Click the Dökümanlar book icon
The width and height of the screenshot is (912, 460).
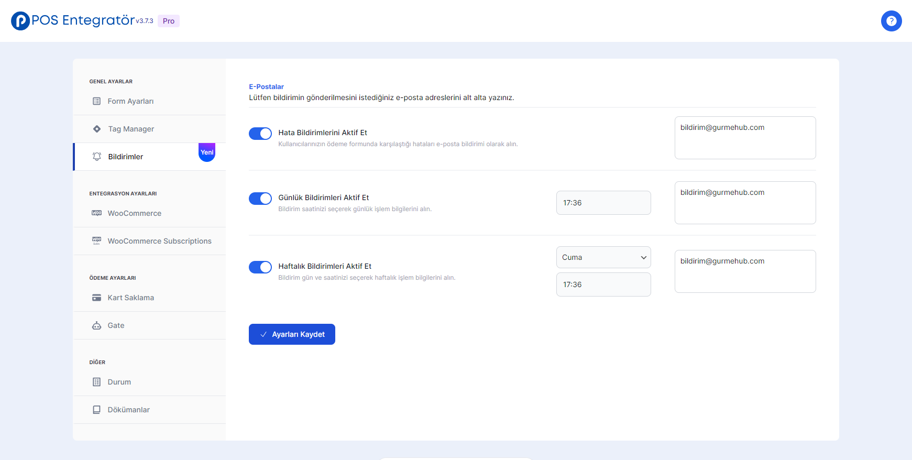coord(96,410)
